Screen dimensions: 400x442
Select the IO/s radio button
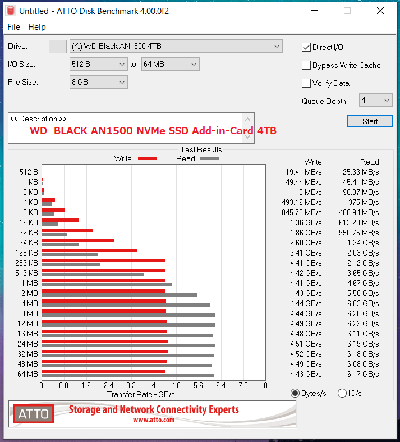coord(342,393)
